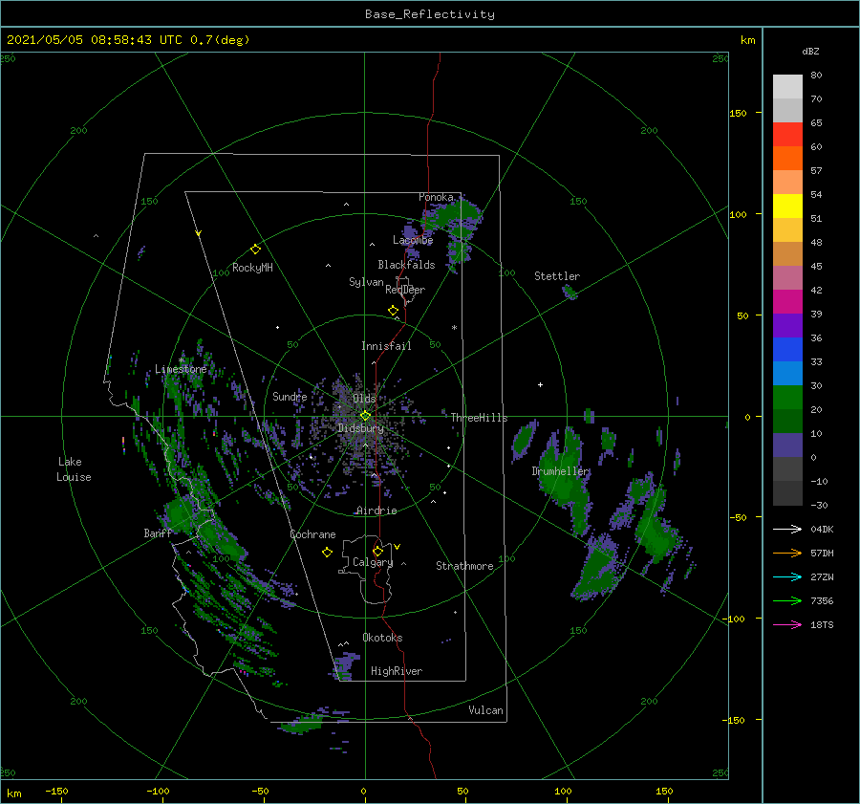Click the Innisfail city label
The height and width of the screenshot is (804, 860).
(386, 346)
